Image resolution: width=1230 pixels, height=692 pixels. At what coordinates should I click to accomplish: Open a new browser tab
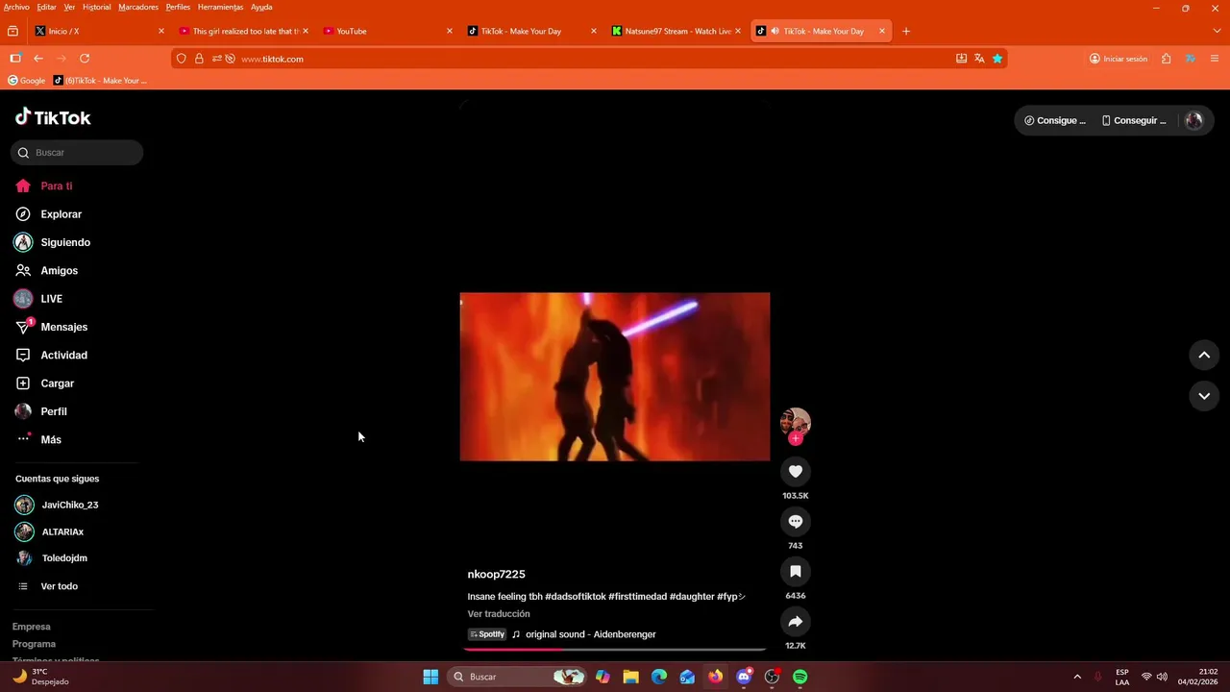click(x=906, y=31)
